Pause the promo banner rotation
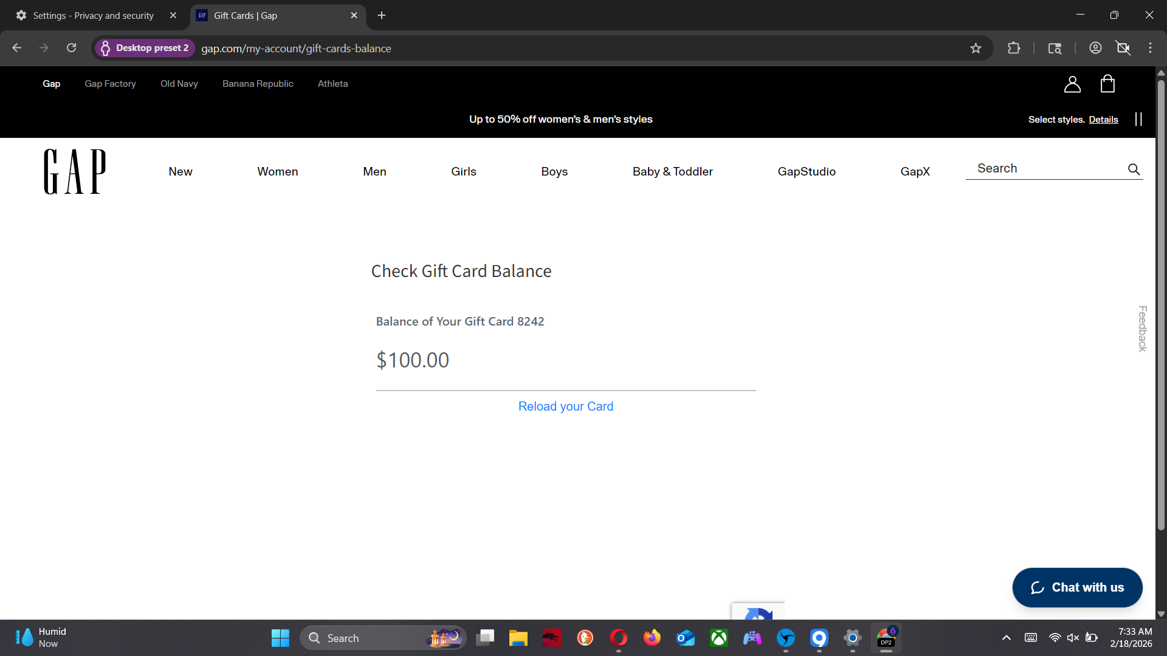This screenshot has height=656, width=1167. coord(1138,119)
